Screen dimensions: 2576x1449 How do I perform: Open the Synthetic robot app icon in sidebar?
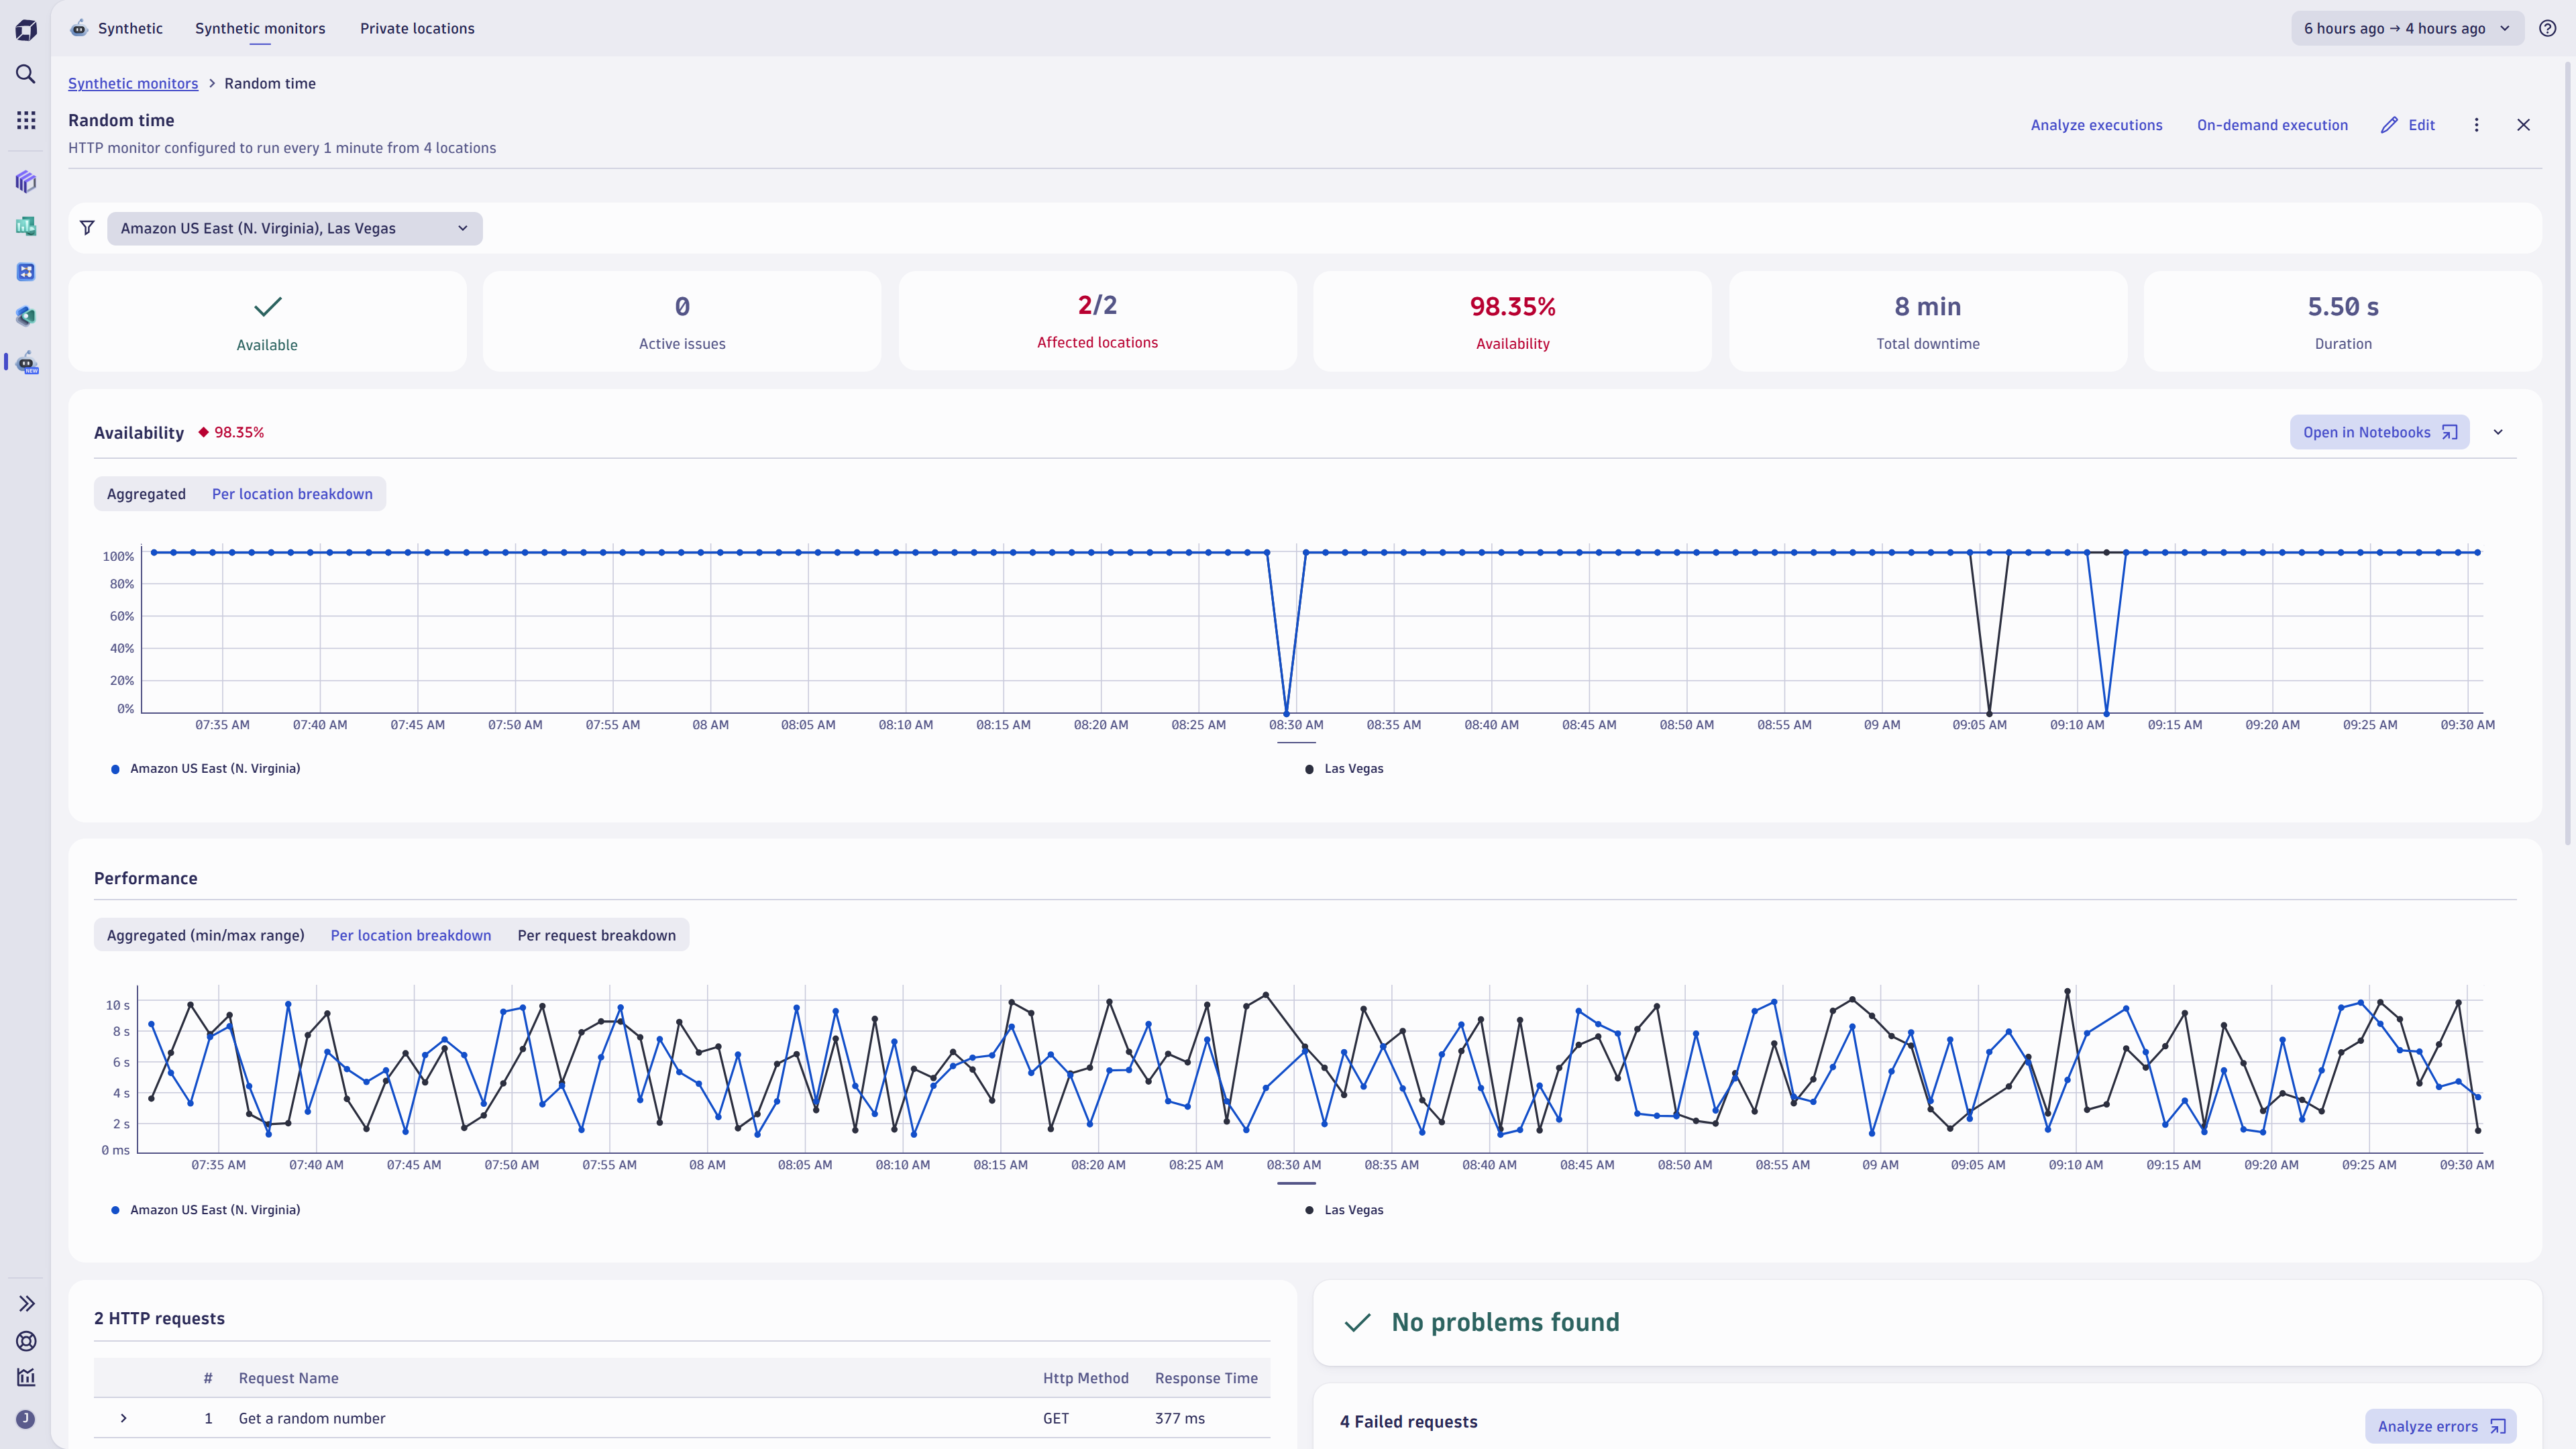coord(26,362)
